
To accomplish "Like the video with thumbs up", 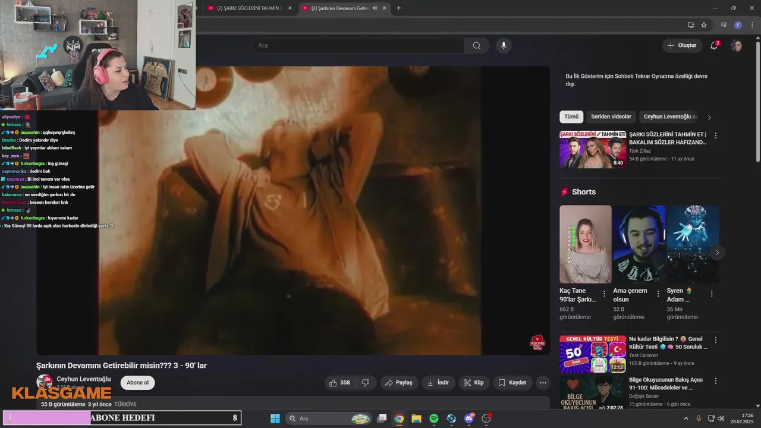I will coord(340,382).
